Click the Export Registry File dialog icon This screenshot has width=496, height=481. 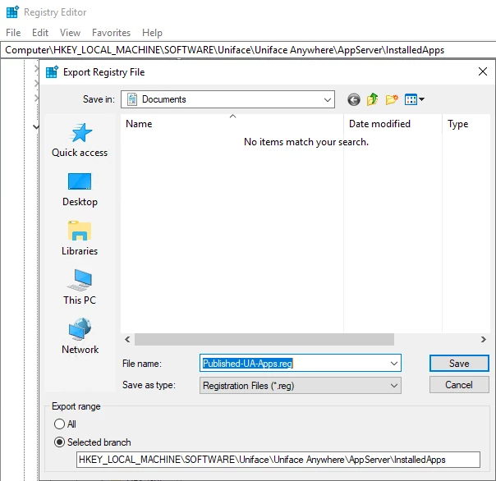click(x=52, y=72)
